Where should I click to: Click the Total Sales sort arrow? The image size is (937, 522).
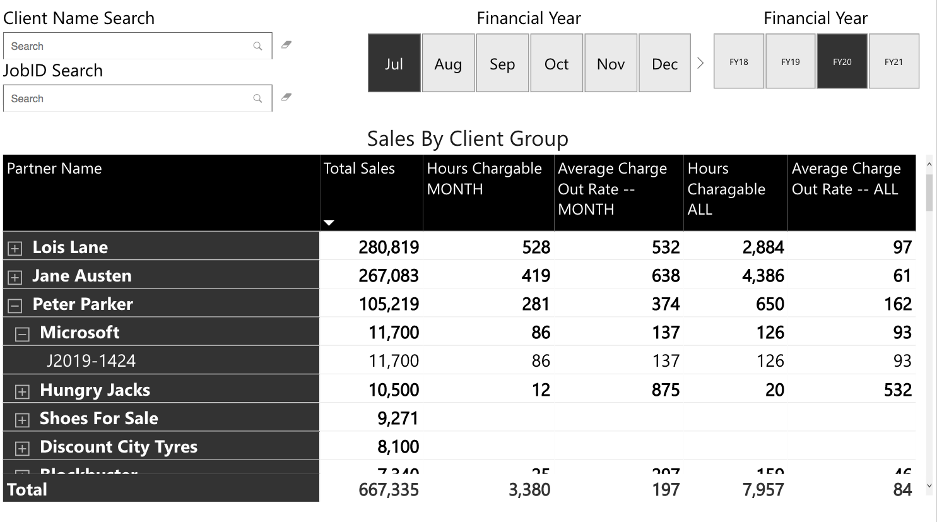click(x=329, y=223)
